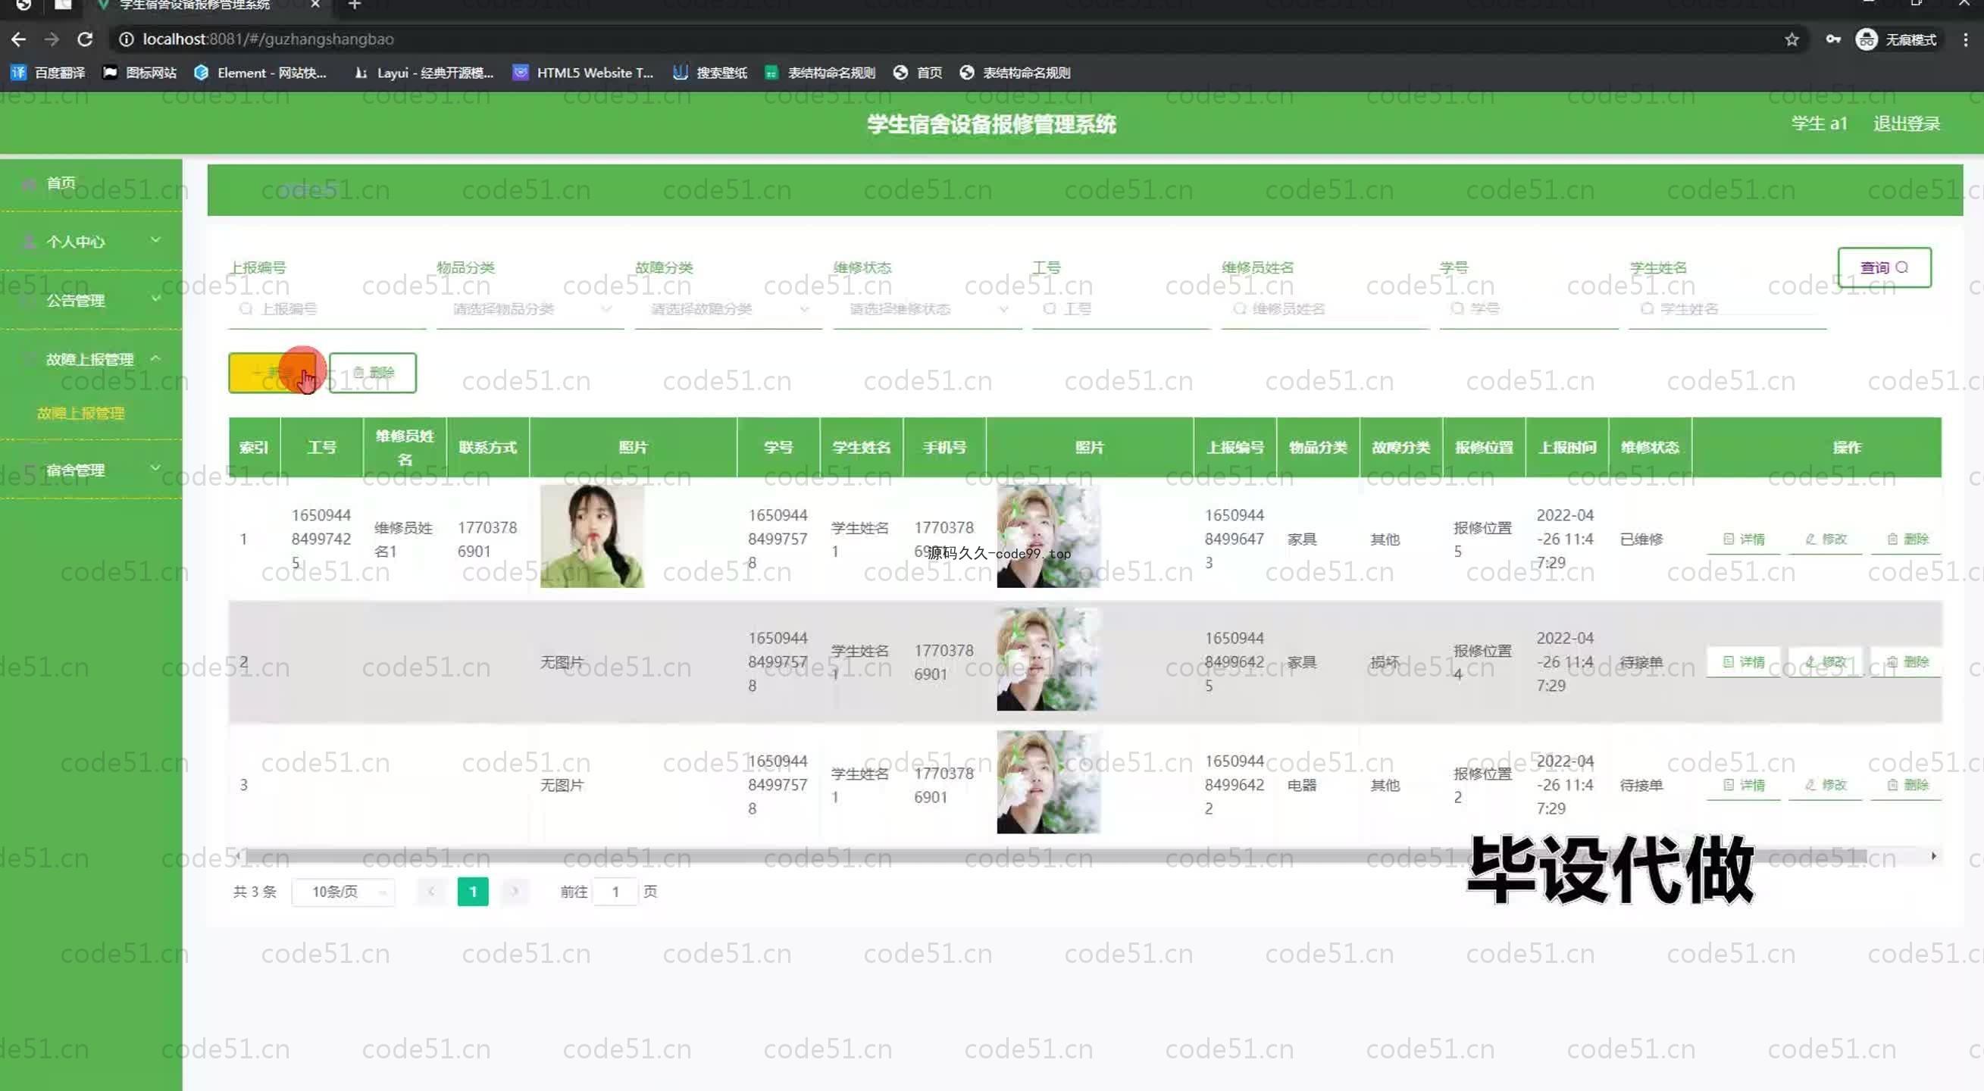Open the student photo in row 1

point(1048,536)
